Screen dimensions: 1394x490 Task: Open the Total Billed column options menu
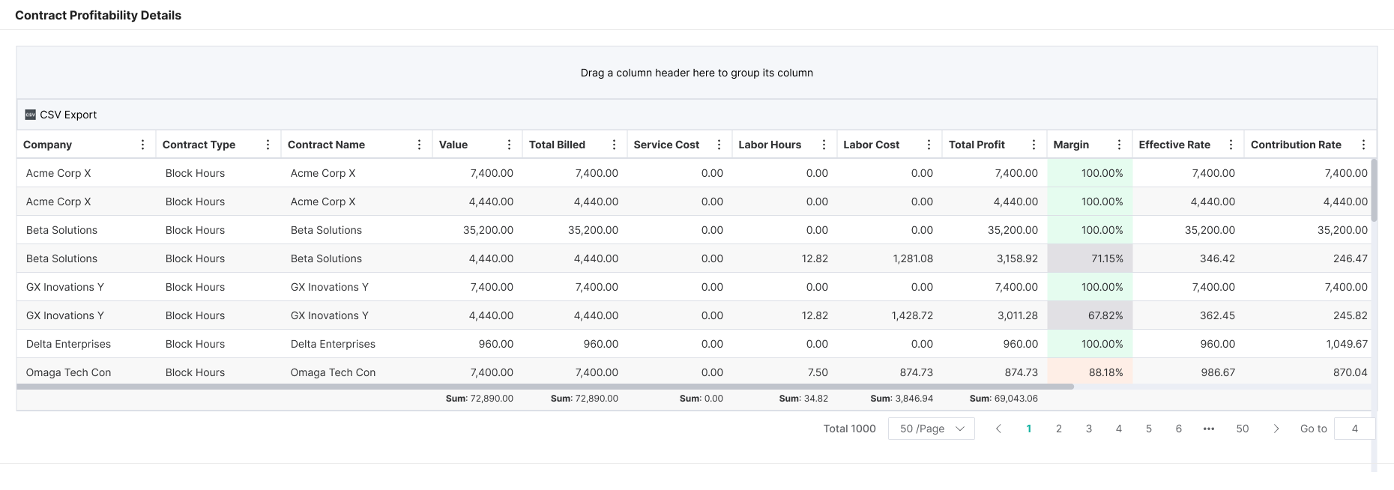pyautogui.click(x=614, y=145)
